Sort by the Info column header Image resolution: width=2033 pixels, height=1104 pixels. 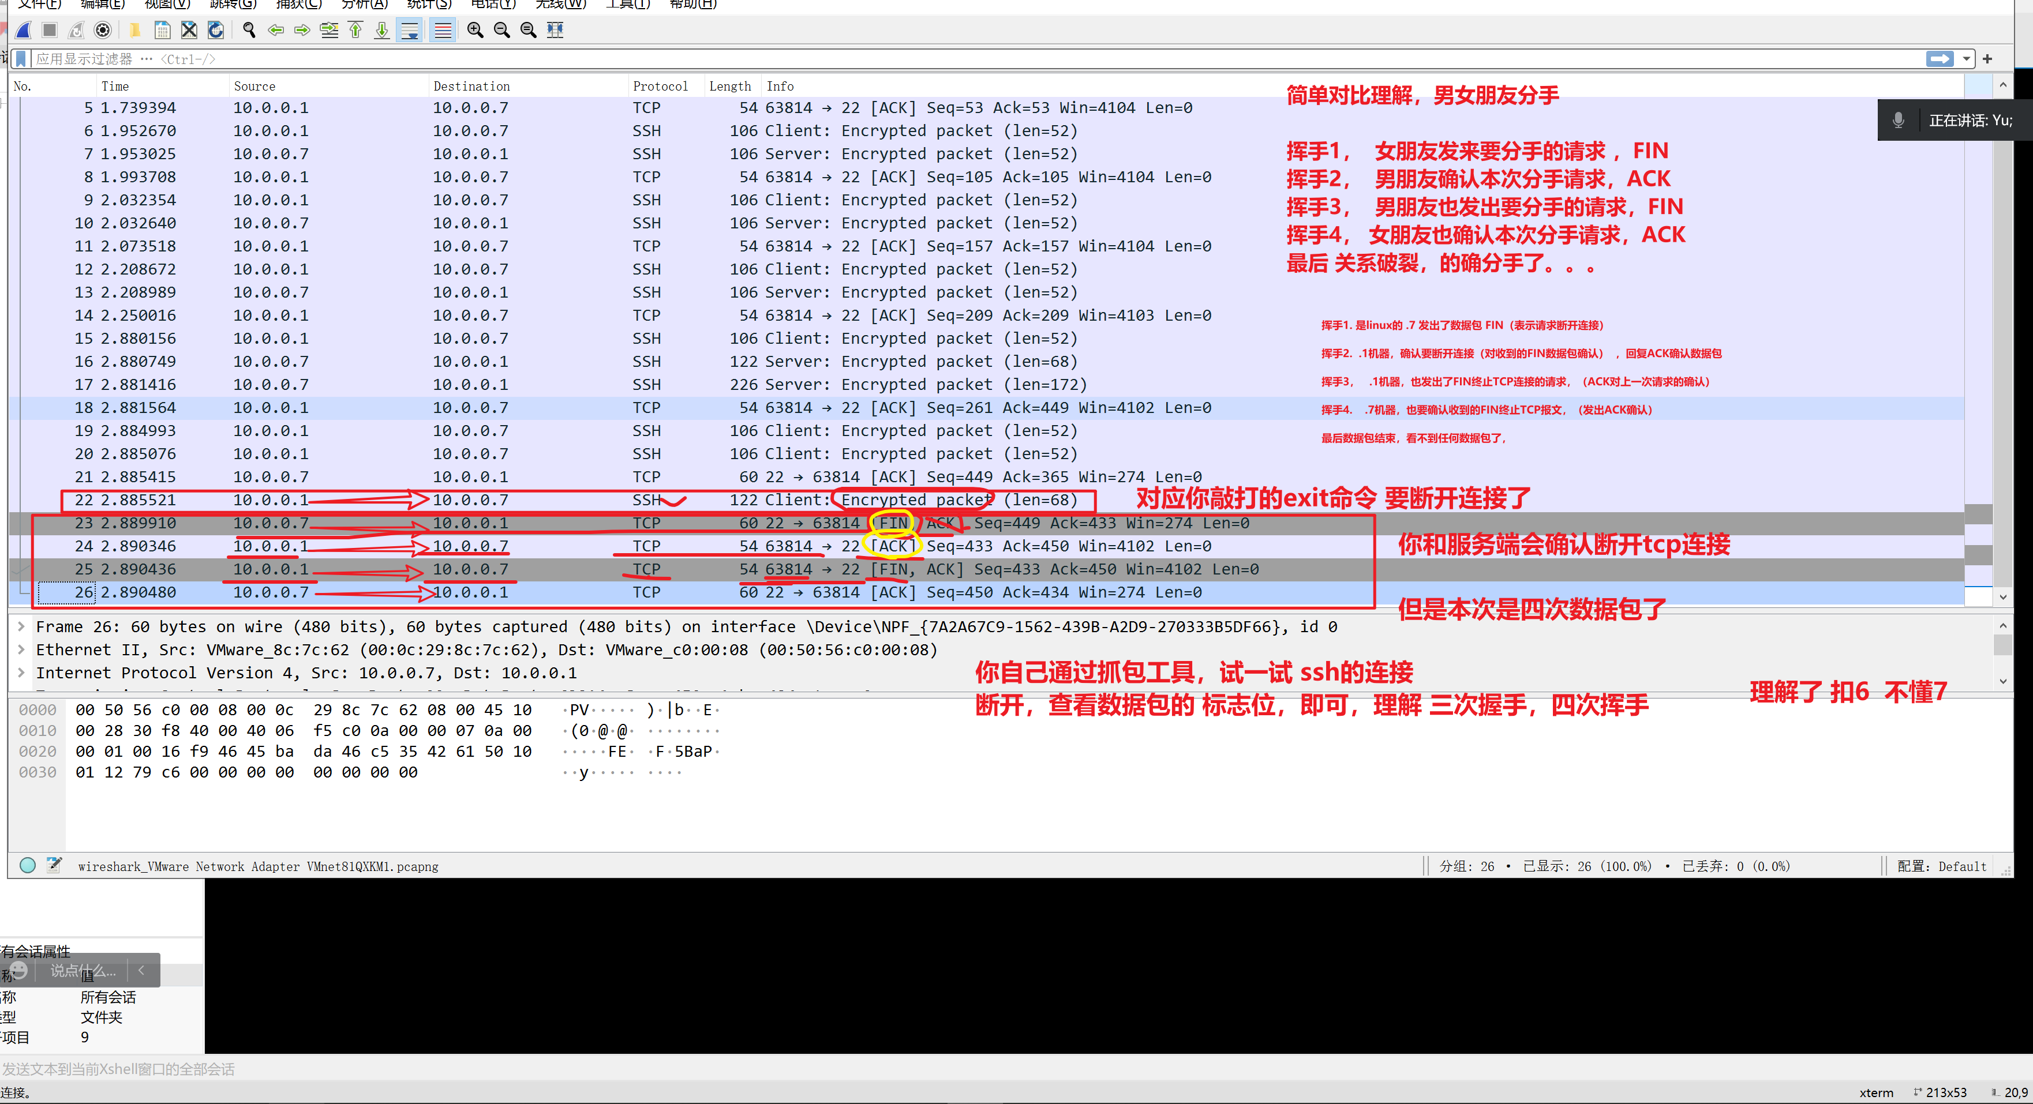[x=1363, y=86]
